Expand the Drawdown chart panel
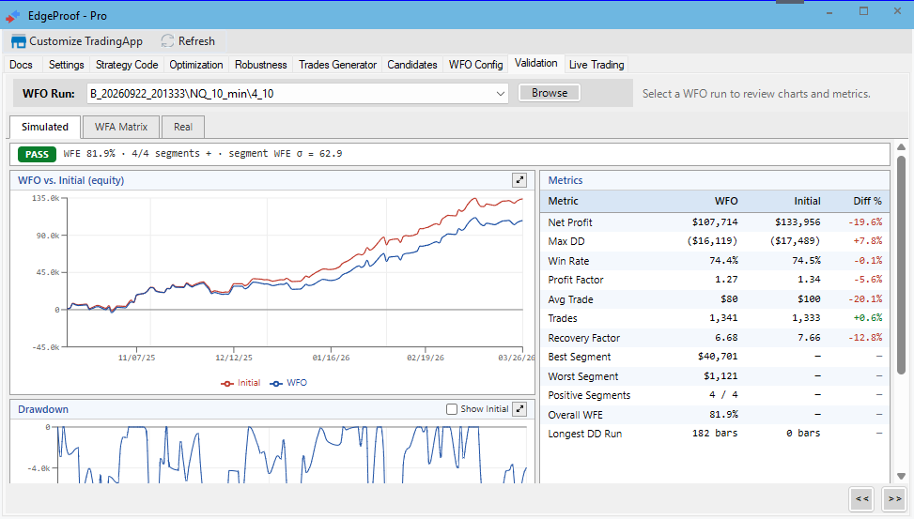This screenshot has width=914, height=519. (519, 409)
